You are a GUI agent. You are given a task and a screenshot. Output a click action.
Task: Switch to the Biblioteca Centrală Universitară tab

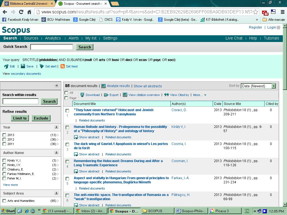(28, 4)
